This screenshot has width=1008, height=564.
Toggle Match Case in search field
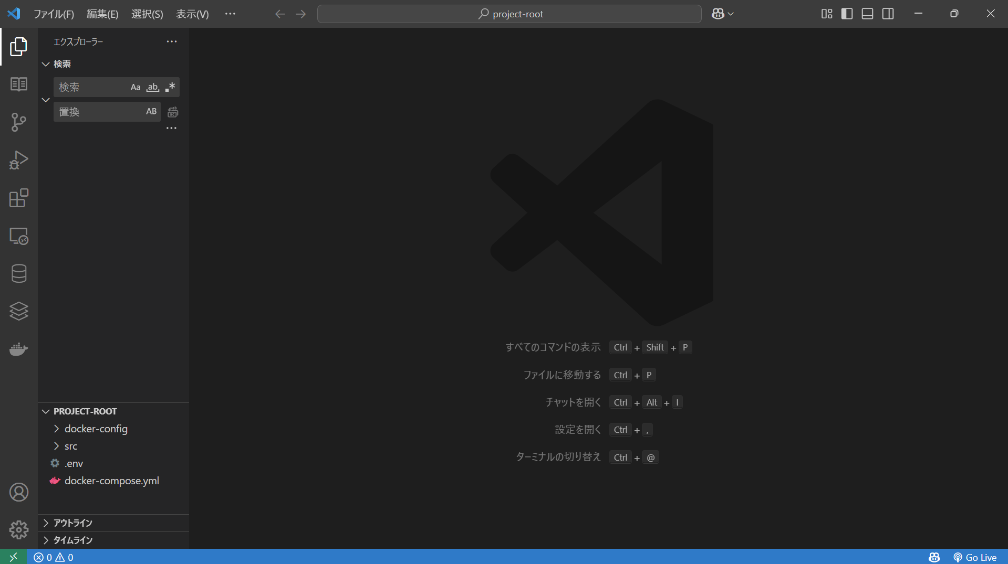tap(136, 87)
